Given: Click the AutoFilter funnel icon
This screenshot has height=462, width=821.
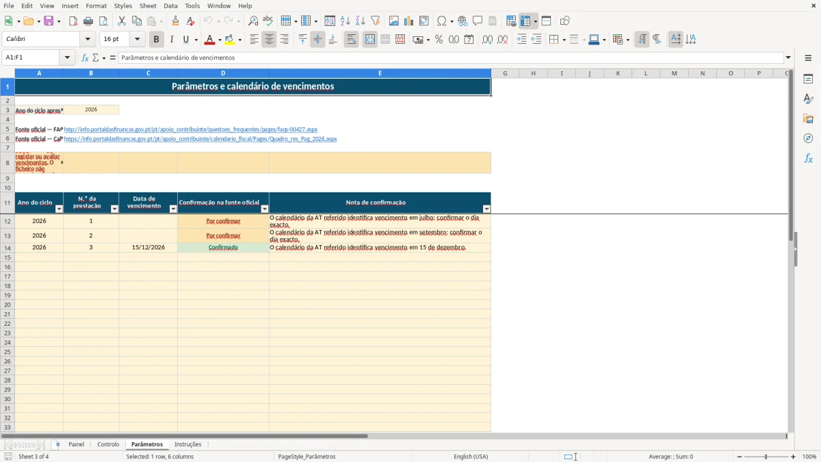Looking at the screenshot, I should 376,21.
